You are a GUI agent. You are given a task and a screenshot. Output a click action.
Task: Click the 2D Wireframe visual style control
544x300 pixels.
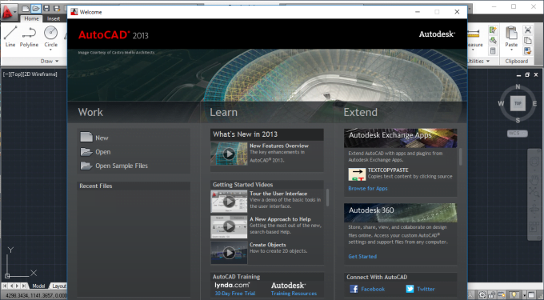tap(40, 74)
